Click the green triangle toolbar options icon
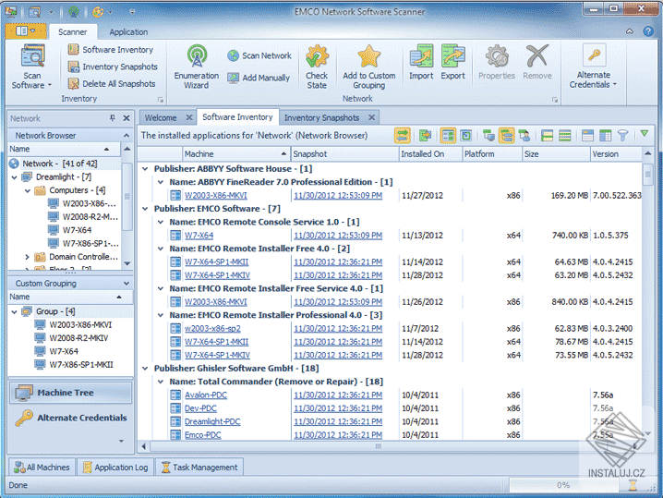This screenshot has width=663, height=498. pyautogui.click(x=645, y=134)
